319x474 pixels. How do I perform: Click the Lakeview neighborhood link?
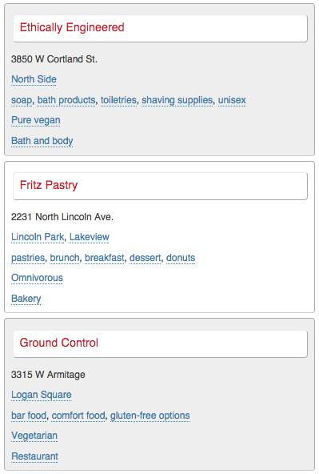coord(90,237)
